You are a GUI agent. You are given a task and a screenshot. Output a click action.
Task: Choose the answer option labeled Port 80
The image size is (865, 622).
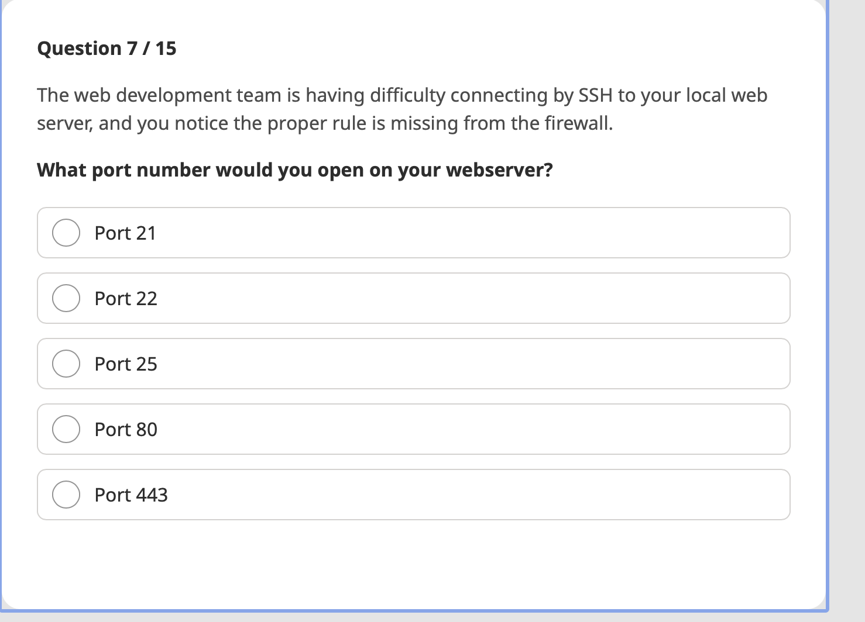(125, 429)
